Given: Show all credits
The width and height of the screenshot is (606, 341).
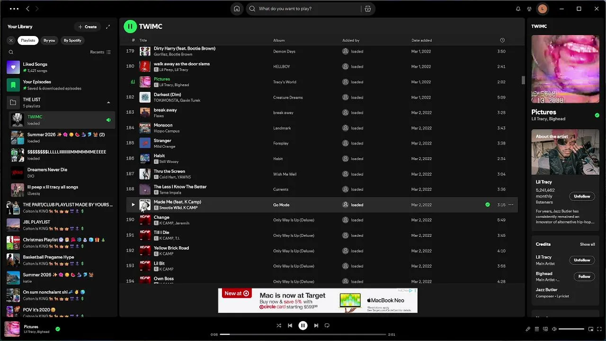Looking at the screenshot, I should coord(588,244).
